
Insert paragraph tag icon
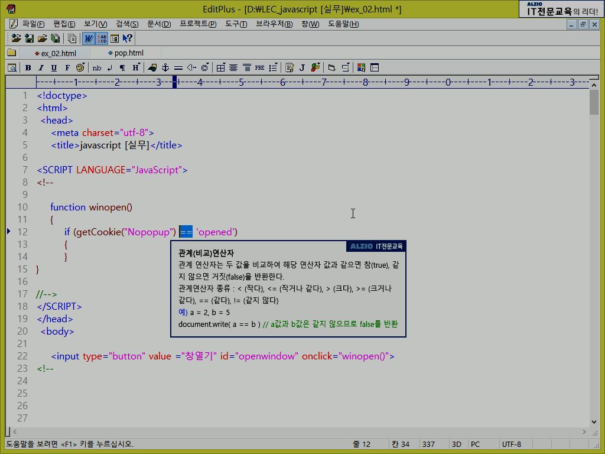point(122,68)
